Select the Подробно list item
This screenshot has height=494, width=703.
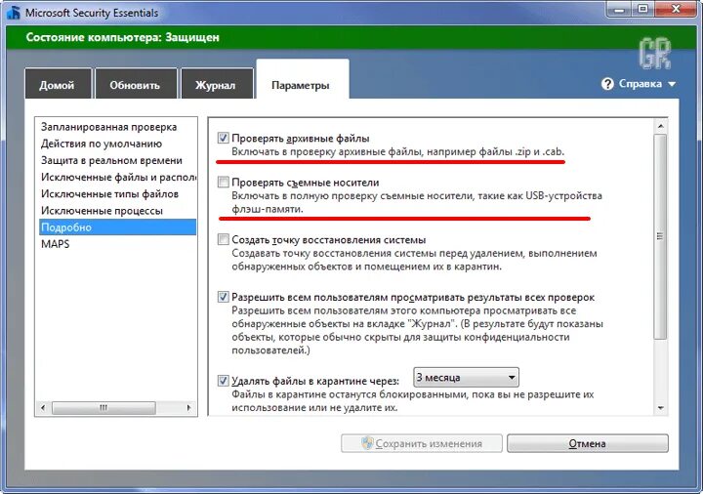coord(117,227)
